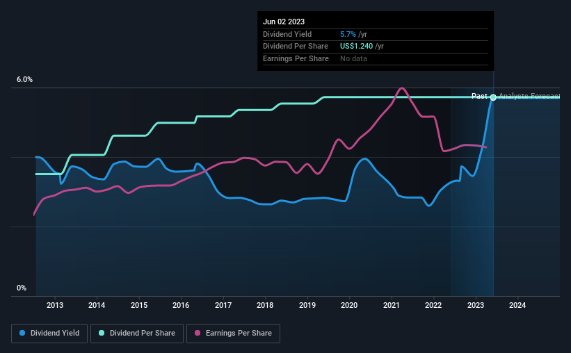Click the 2017 x-axis label
571x353 pixels.
(x=223, y=305)
